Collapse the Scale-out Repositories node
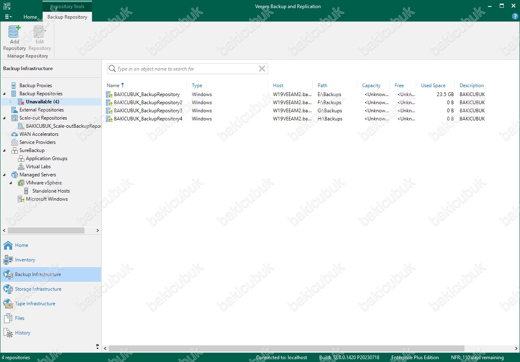The height and width of the screenshot is (362, 520). pyautogui.click(x=4, y=118)
